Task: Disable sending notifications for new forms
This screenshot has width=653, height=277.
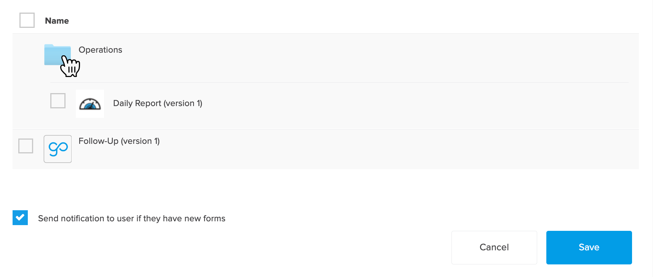Action: [20, 217]
